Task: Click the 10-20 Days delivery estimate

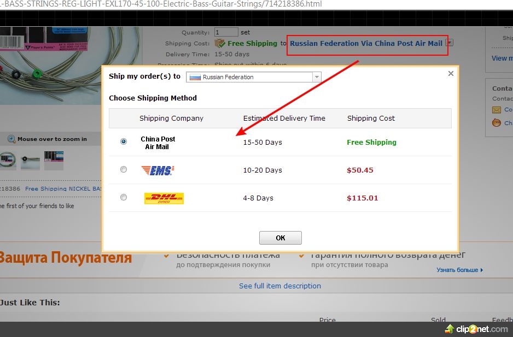Action: (263, 170)
